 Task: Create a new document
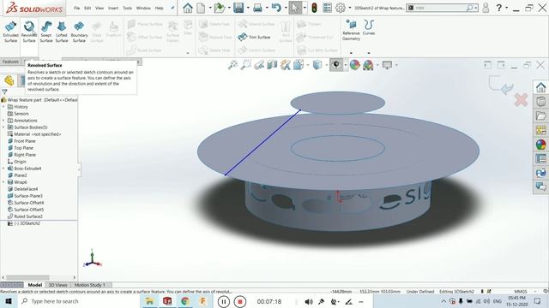201,8
